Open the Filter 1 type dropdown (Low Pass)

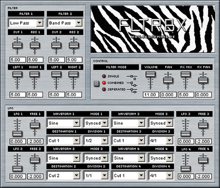click(26, 23)
